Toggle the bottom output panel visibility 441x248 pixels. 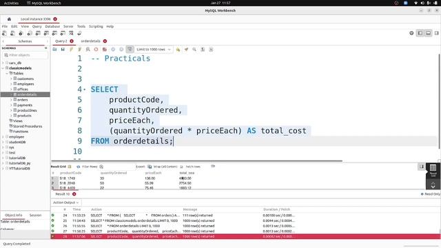[x=428, y=33]
